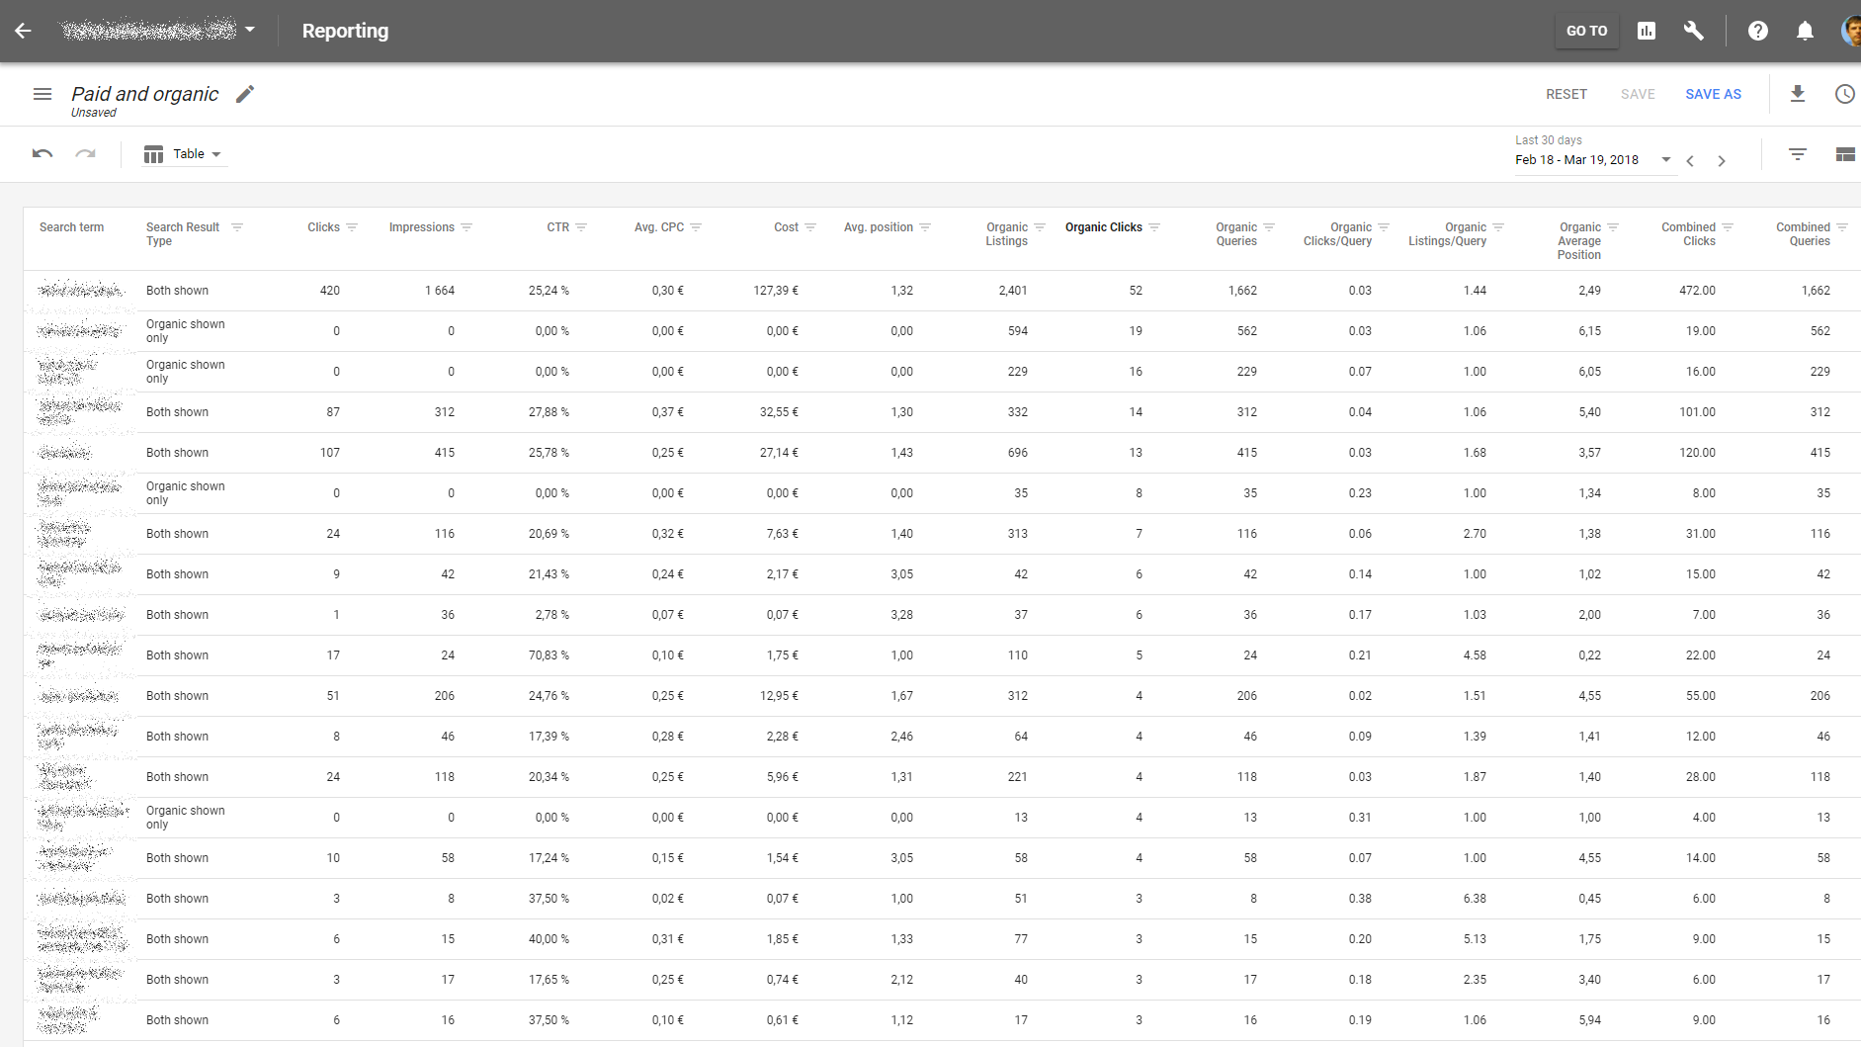Open the table filter icon near date range
The image size is (1861, 1047).
[1798, 154]
